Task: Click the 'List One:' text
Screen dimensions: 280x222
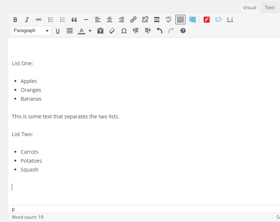Action: [x=23, y=63]
